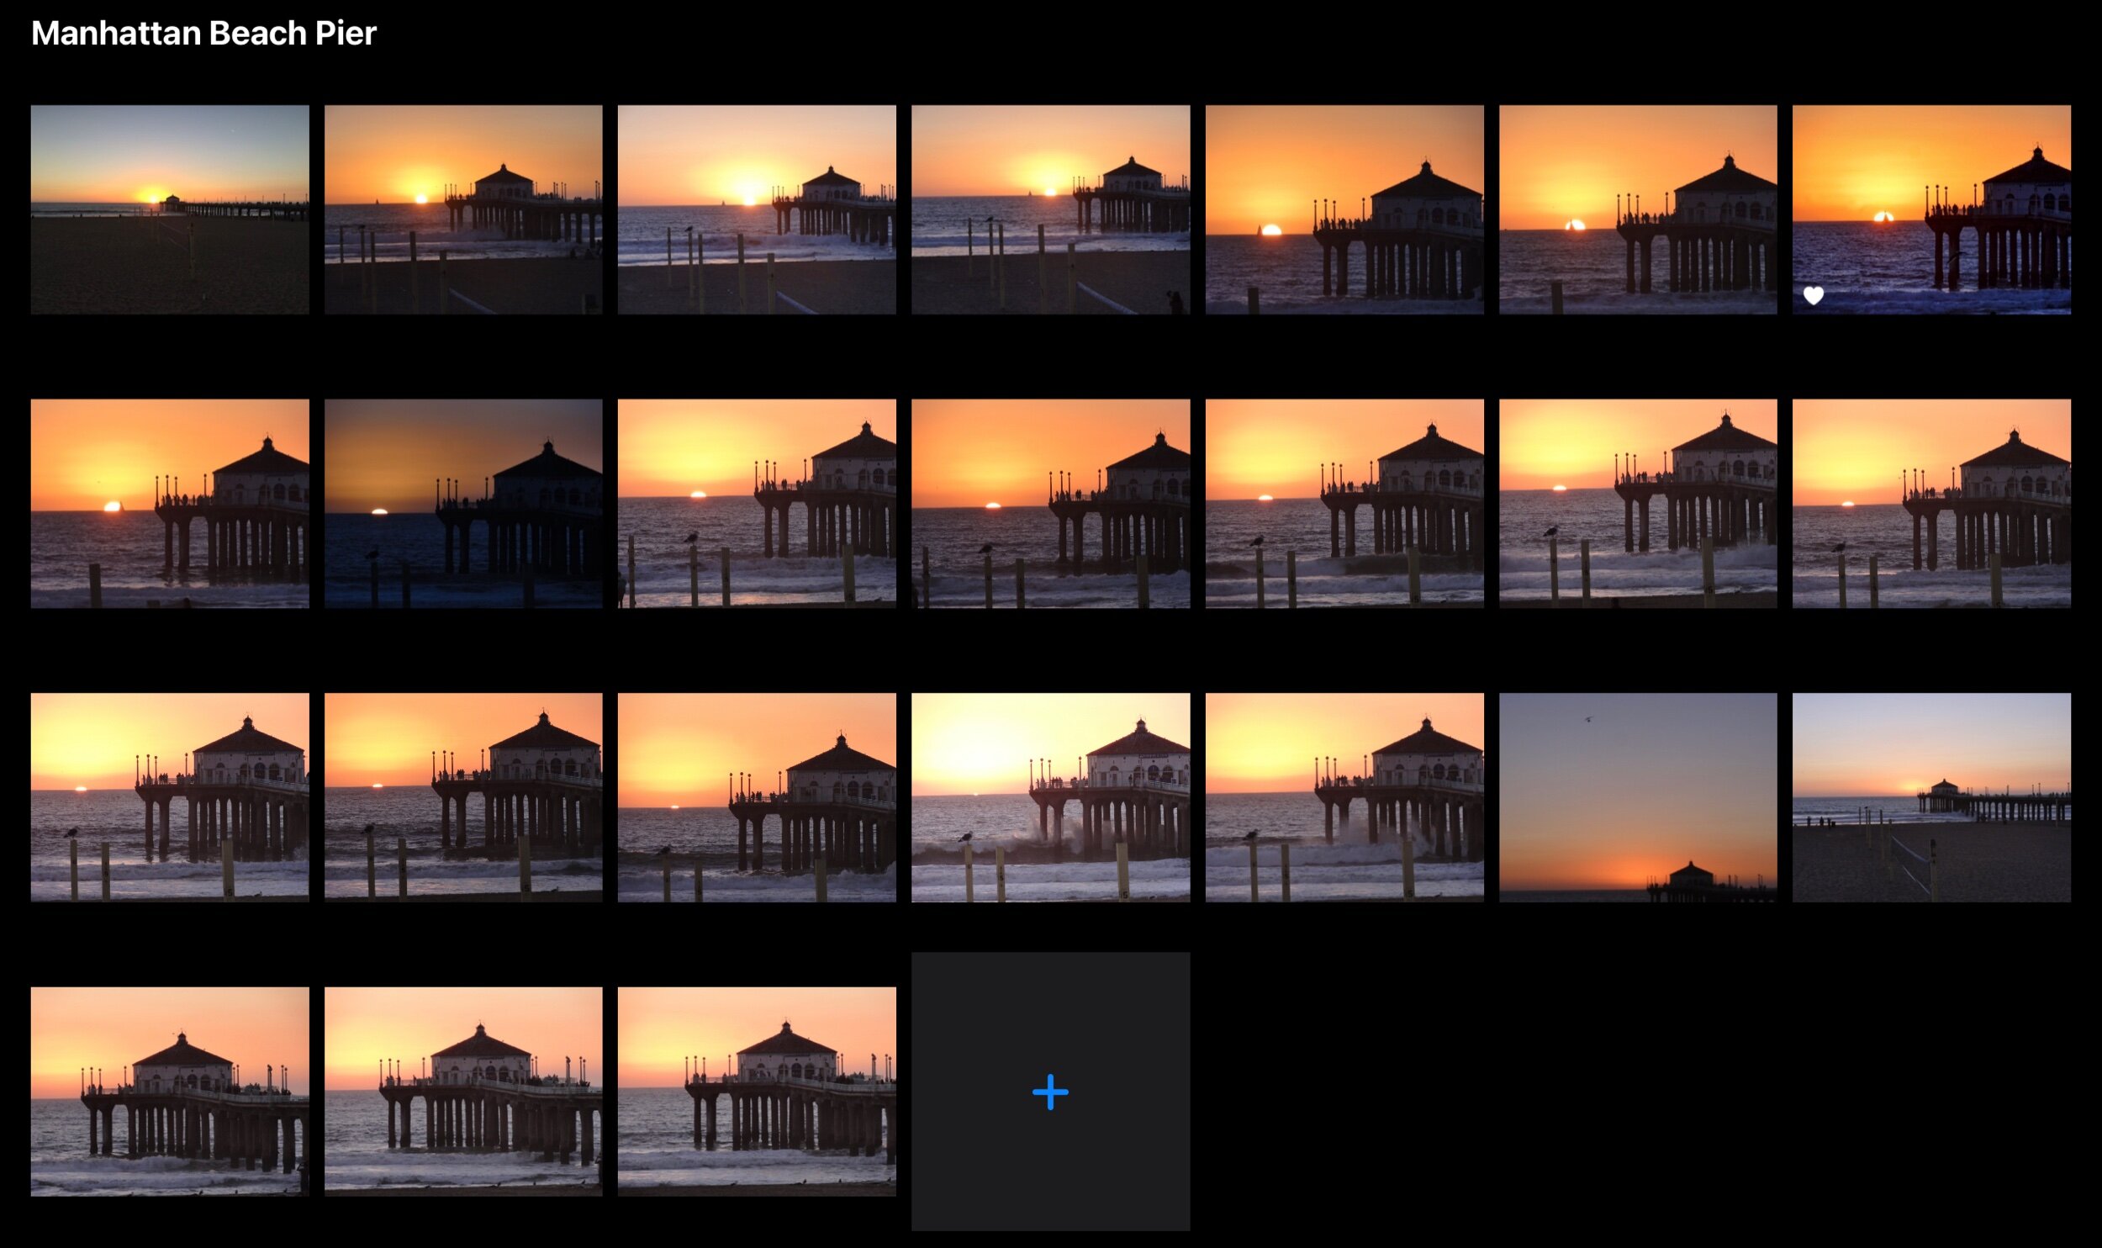Viewport: 2102px width, 1248px height.
Task: Open sunless photo with bird on pole and wave splash
Action: point(1344,796)
